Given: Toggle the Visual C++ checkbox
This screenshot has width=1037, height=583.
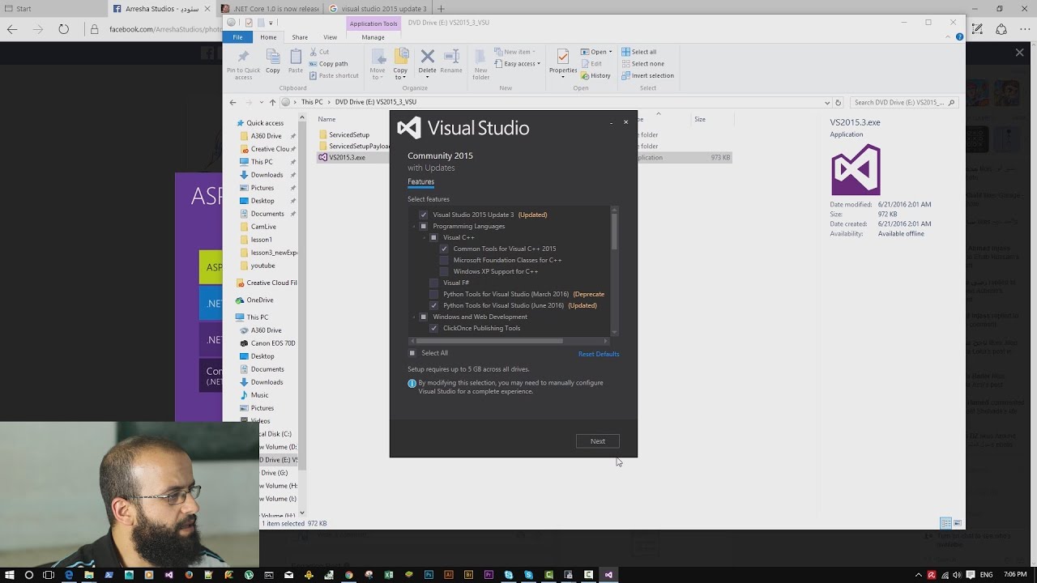Looking at the screenshot, I should 433,237.
